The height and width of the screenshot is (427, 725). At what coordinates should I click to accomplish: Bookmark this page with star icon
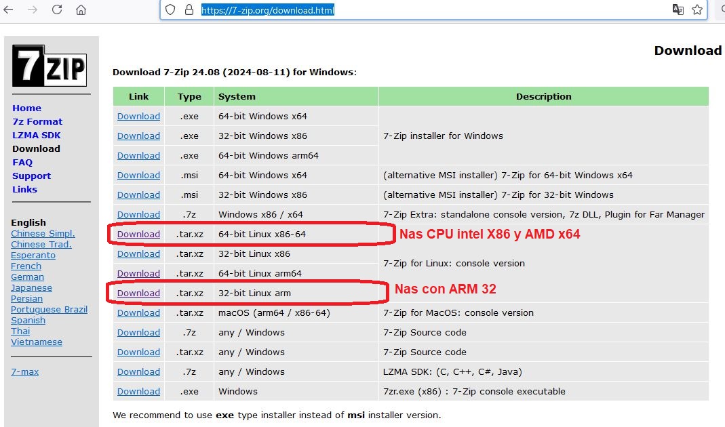697,10
